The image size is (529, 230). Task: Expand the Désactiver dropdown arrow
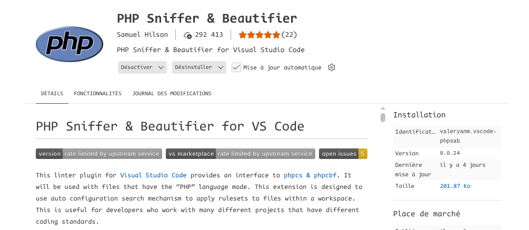point(162,67)
